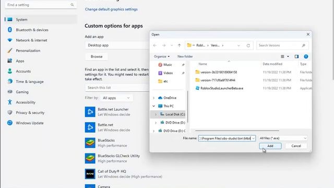The height and width of the screenshot is (188, 334).
Task: Click the BlueStacks app icon
Action: [x=90, y=143]
